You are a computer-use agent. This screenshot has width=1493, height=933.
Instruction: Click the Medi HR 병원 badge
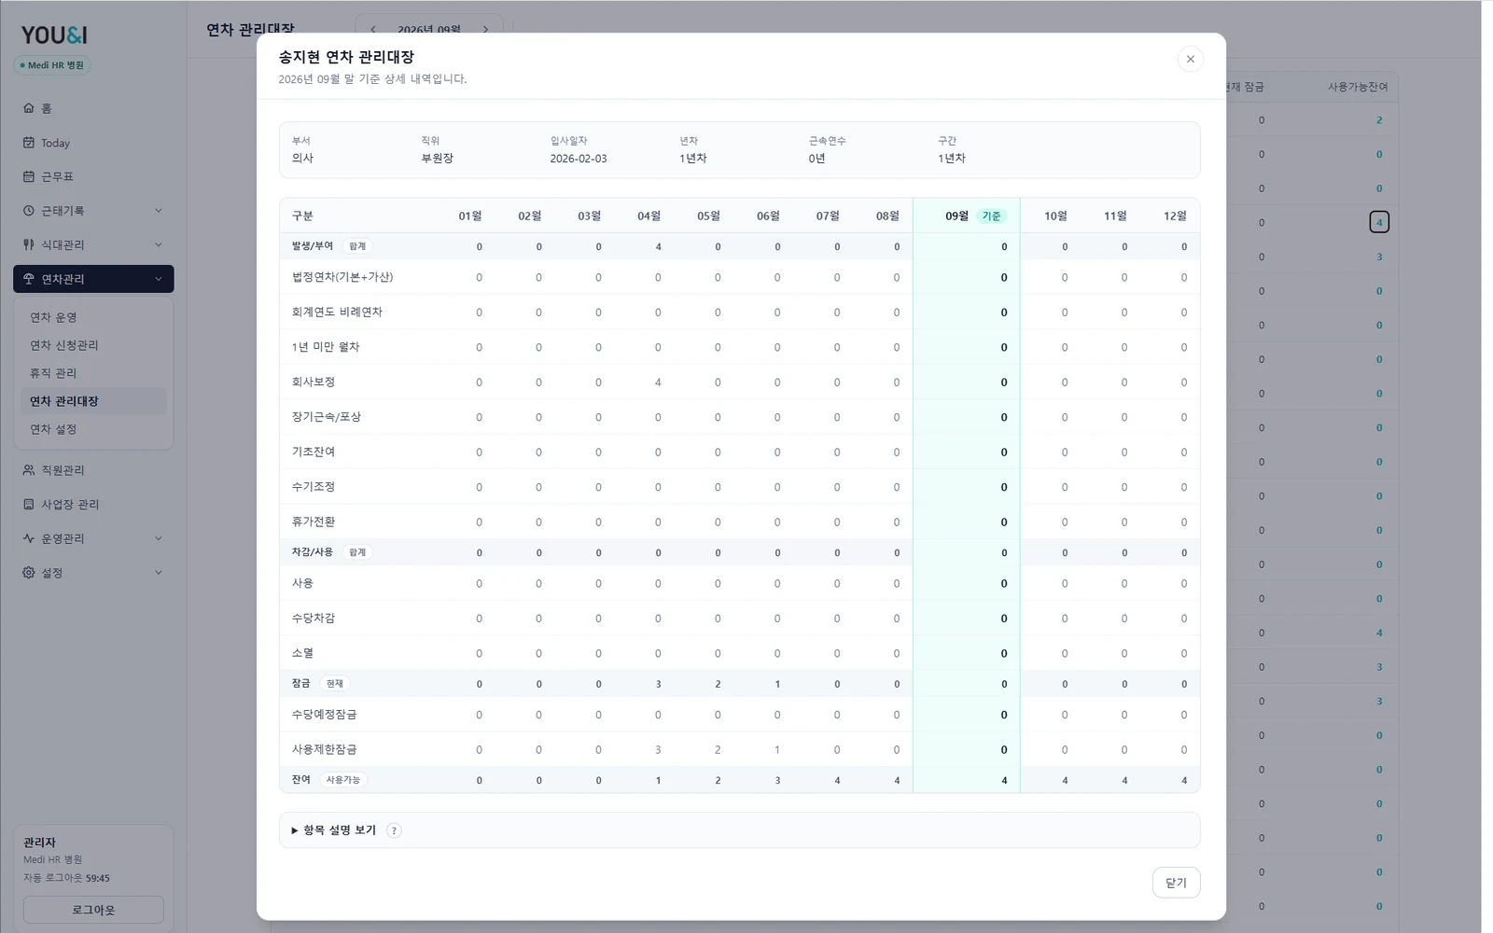[x=52, y=65]
